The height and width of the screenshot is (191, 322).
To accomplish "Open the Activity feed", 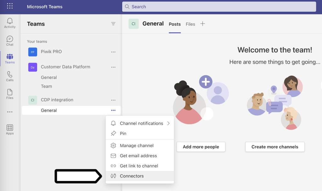I will pyautogui.click(x=9, y=22).
